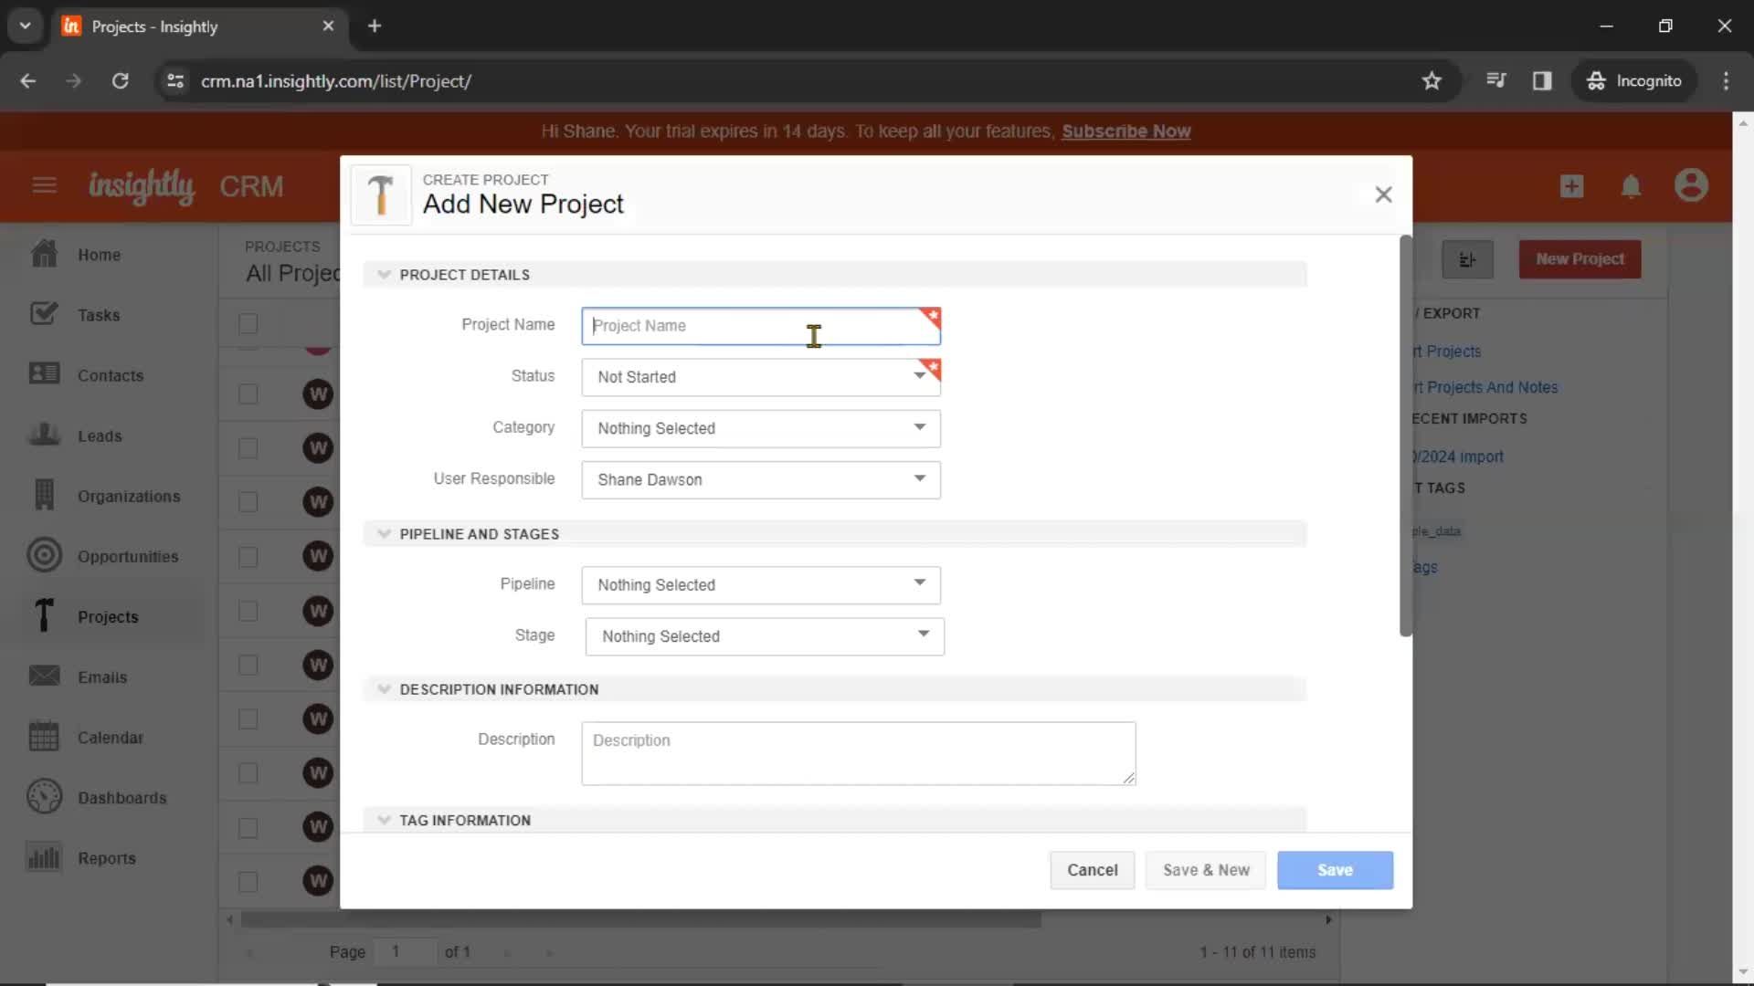Image resolution: width=1754 pixels, height=986 pixels.
Task: Navigate to Contacts in sidebar
Action: (110, 374)
